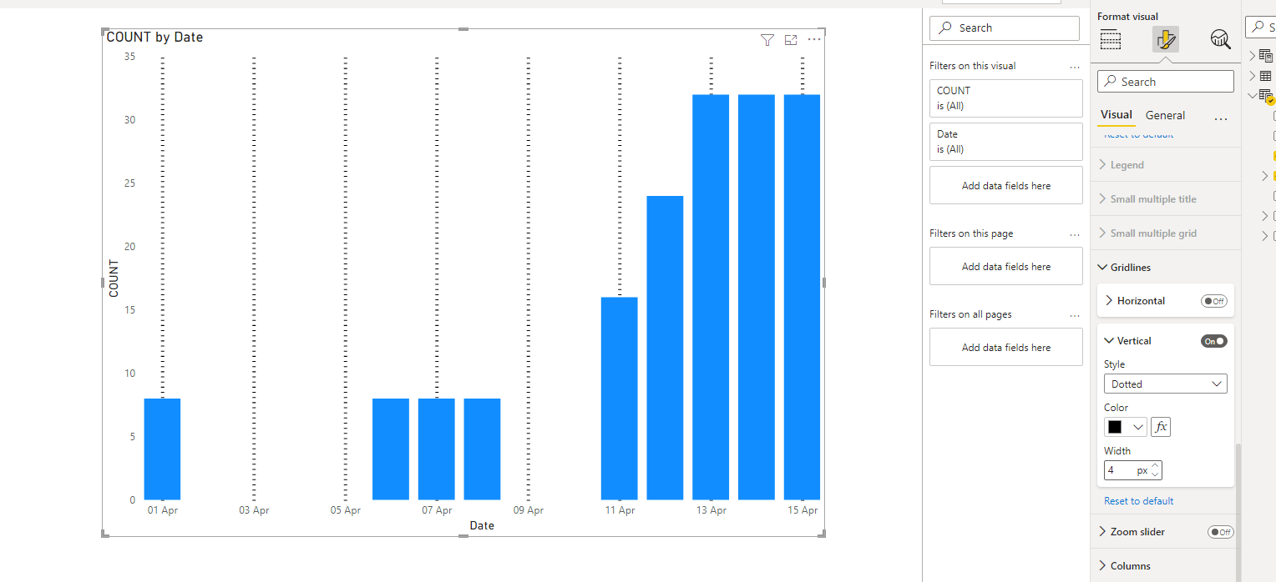Click the Filters pane Search box
Screen dimensions: 1276x582
[1005, 28]
